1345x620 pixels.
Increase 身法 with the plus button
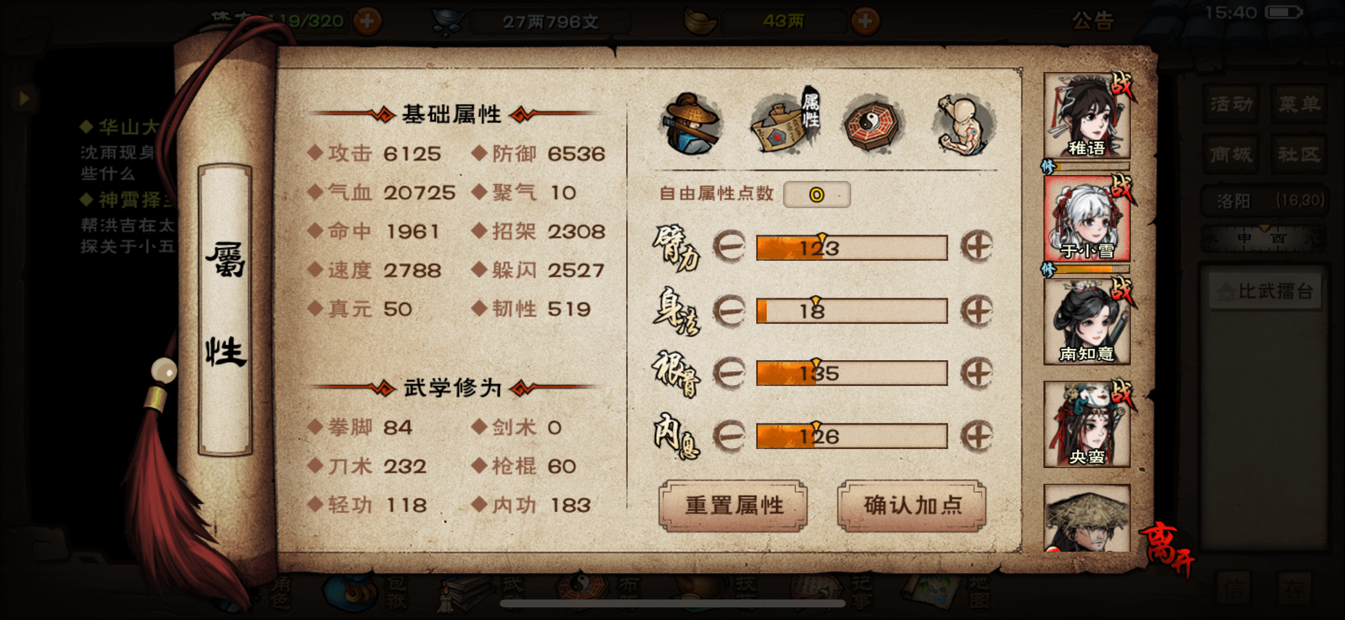[977, 310]
